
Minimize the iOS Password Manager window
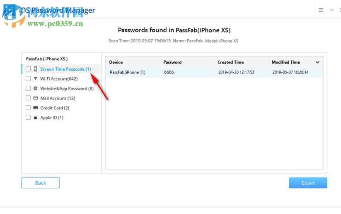pyautogui.click(x=331, y=10)
